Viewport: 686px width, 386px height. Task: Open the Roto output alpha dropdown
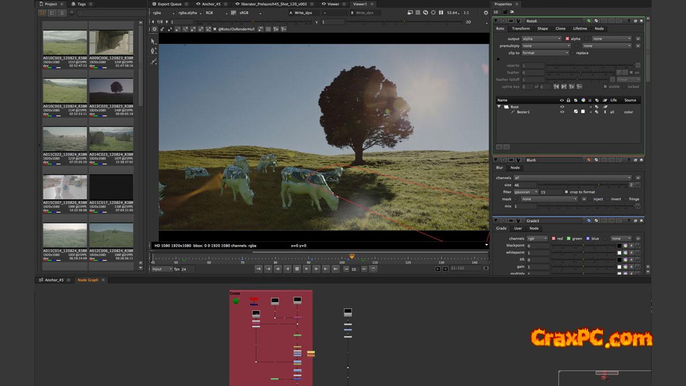tap(541, 39)
